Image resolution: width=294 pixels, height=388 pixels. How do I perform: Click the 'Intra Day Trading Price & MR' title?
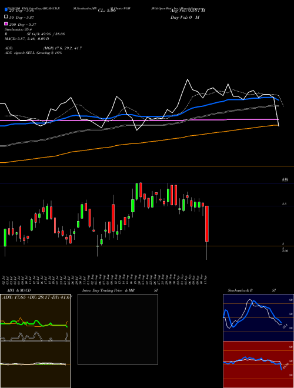[108, 290]
